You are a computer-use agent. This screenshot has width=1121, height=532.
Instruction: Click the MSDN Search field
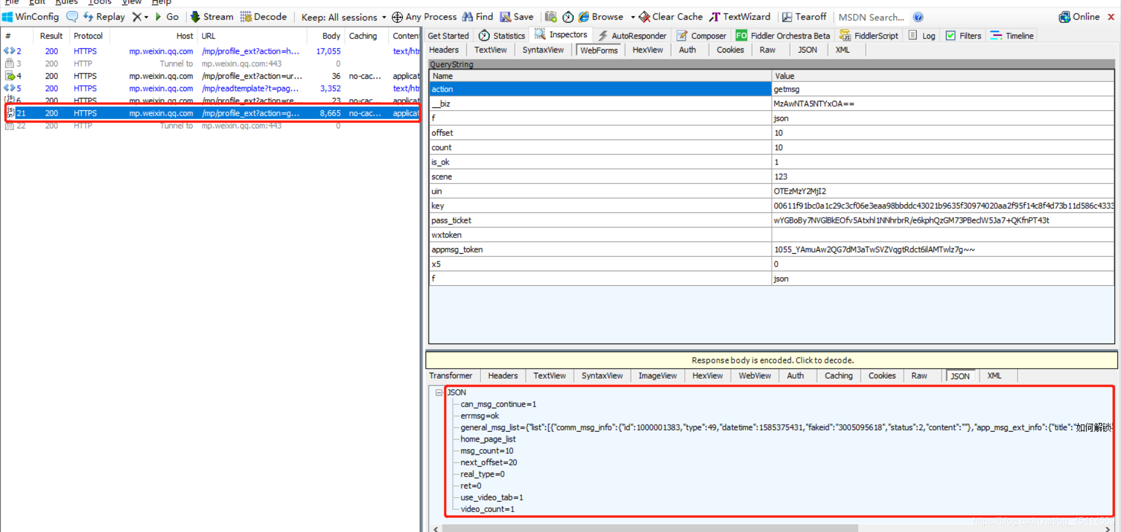tap(872, 17)
